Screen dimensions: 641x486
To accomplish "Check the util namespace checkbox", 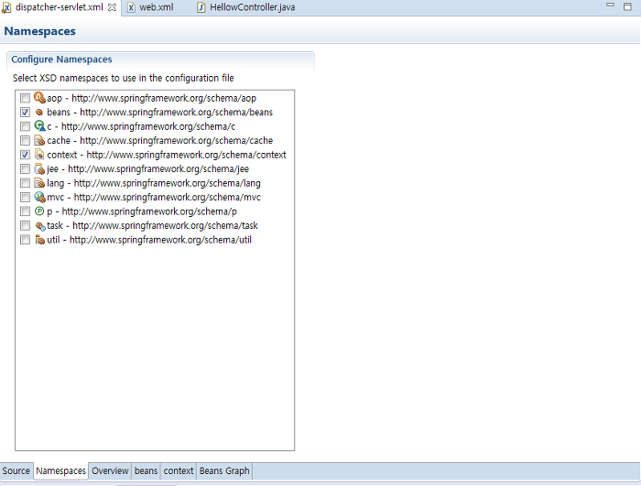I will pyautogui.click(x=26, y=240).
